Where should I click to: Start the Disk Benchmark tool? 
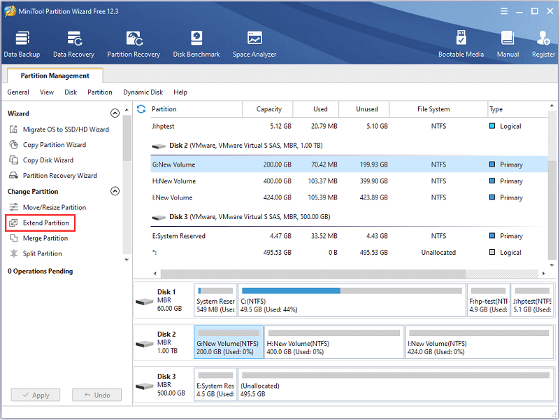coord(196,44)
